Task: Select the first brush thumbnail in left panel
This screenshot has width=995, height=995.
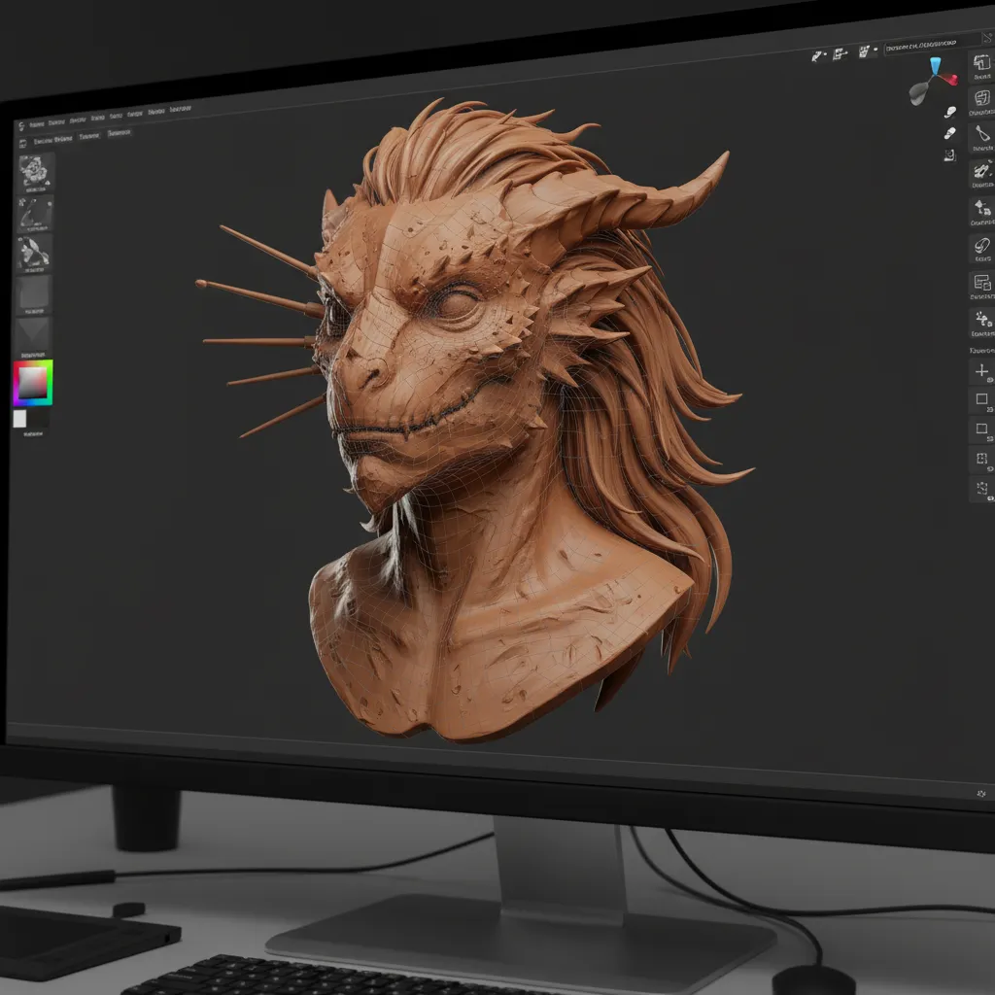Action: 36,171
